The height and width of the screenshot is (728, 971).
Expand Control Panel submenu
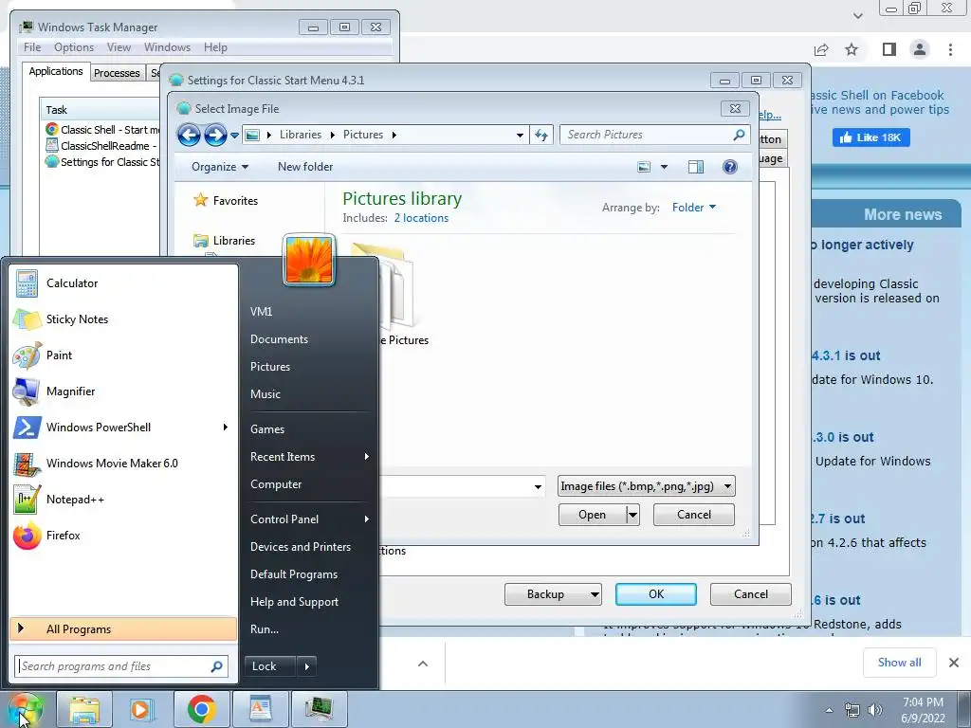[x=367, y=519]
